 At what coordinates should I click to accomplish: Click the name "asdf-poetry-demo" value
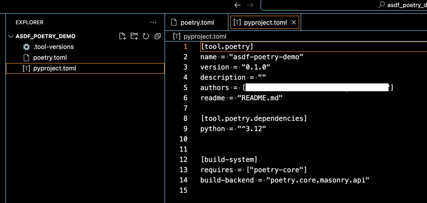[266, 57]
